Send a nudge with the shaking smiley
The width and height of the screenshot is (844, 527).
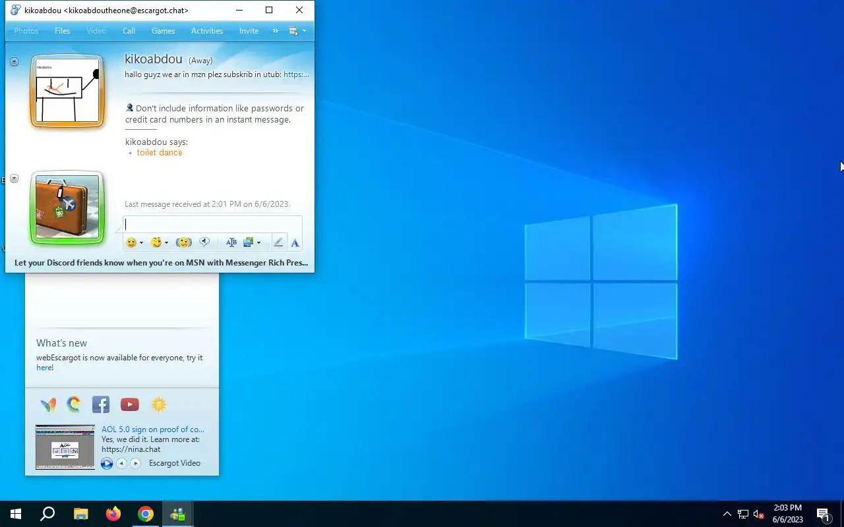(x=184, y=242)
